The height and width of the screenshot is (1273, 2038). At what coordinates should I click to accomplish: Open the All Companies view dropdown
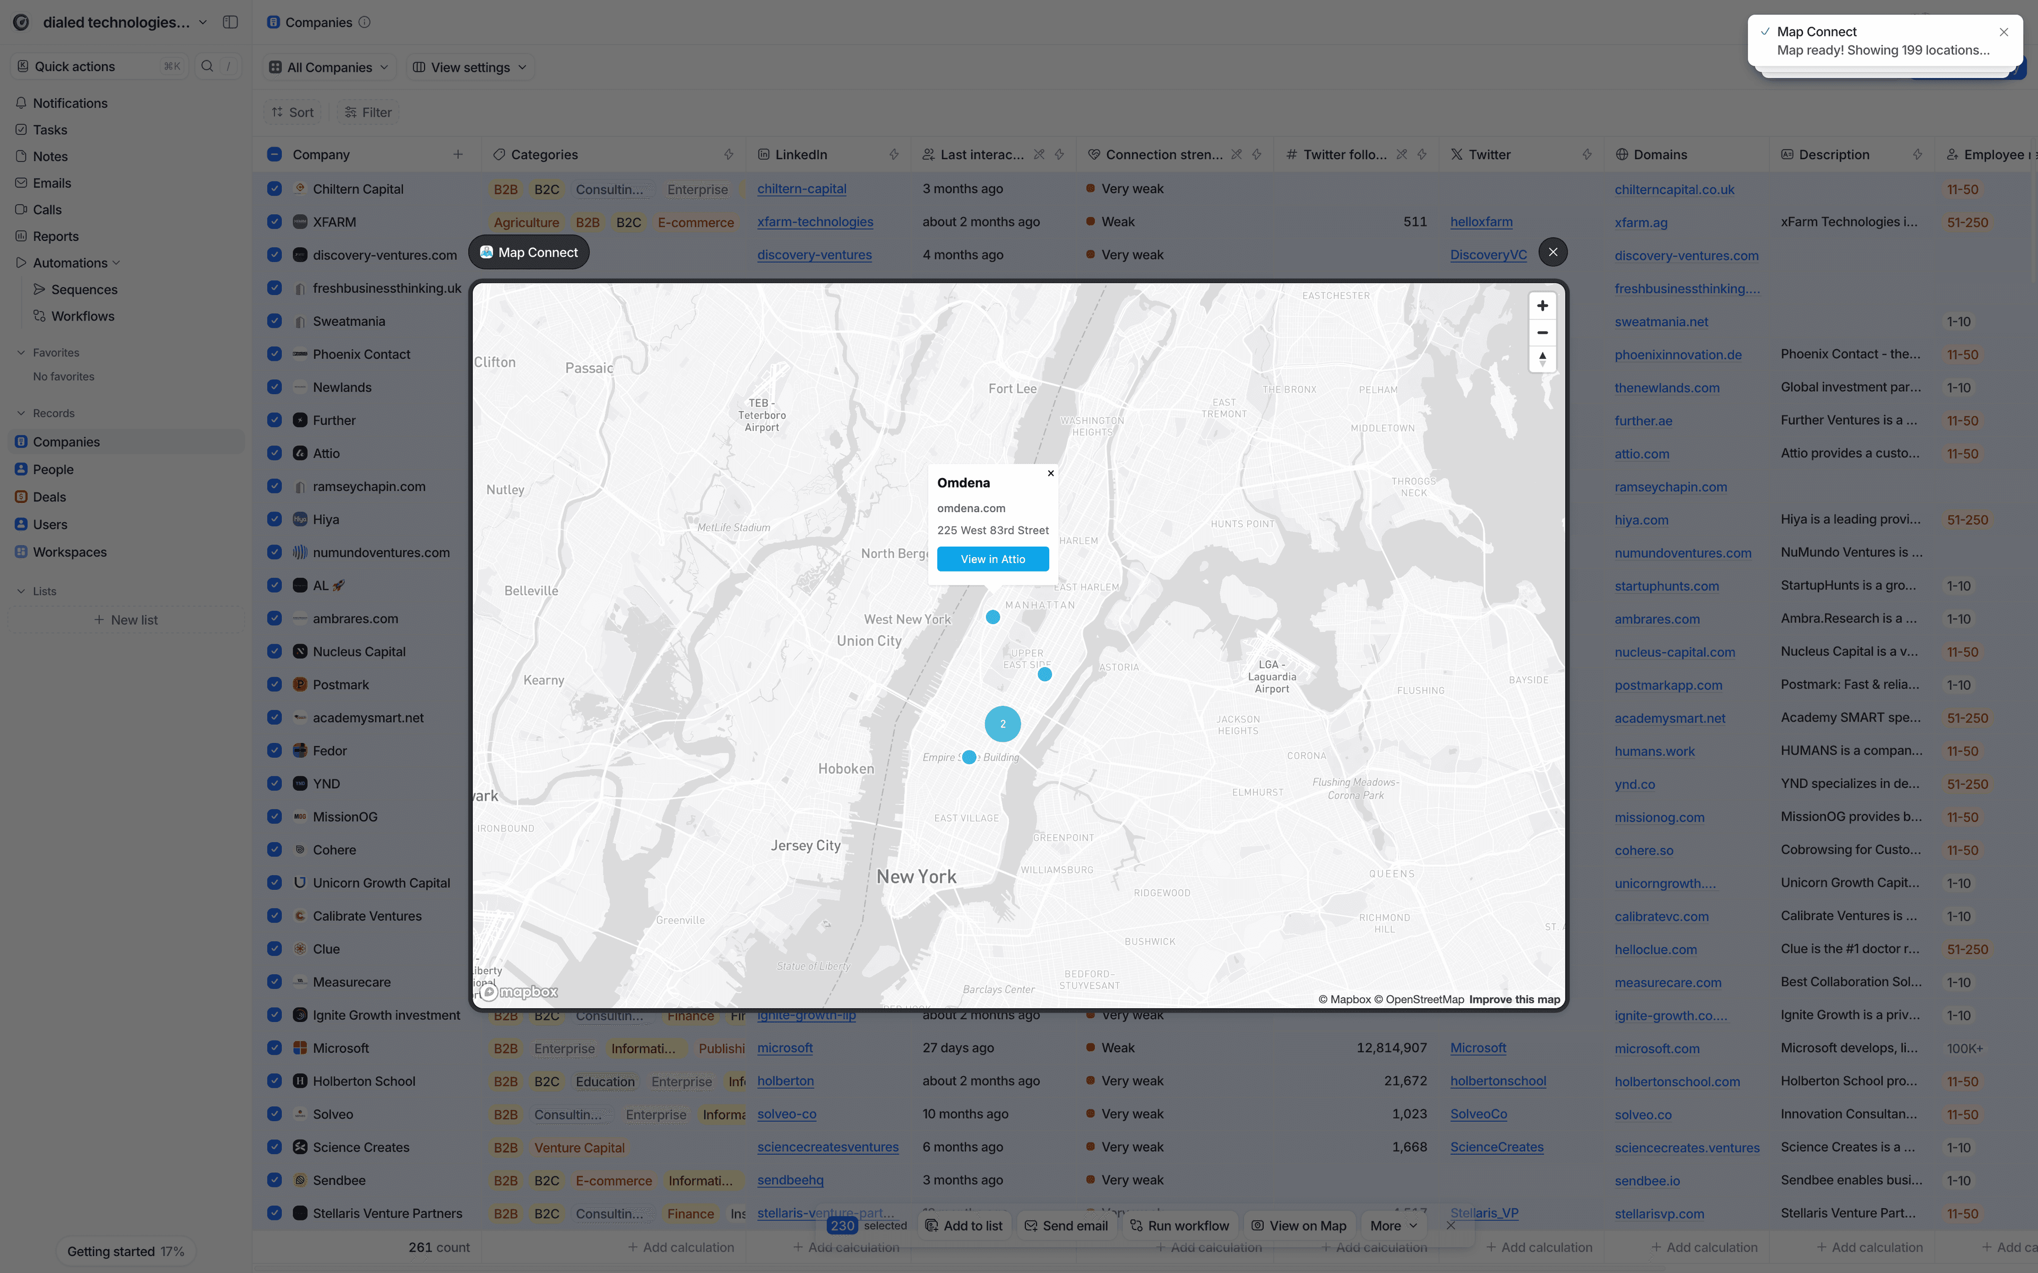pos(329,67)
